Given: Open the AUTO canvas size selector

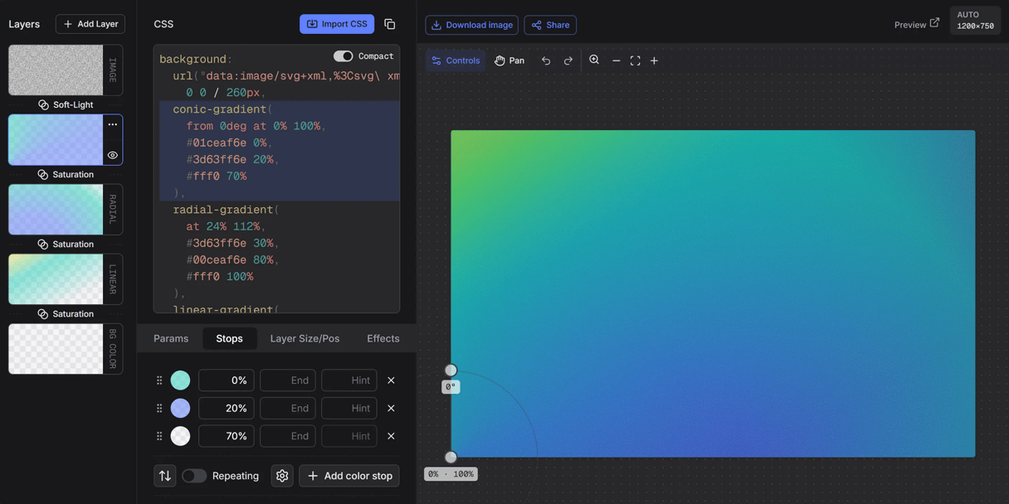Looking at the screenshot, I should point(974,18).
